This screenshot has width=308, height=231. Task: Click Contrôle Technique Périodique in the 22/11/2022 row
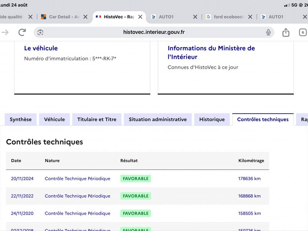click(x=77, y=196)
